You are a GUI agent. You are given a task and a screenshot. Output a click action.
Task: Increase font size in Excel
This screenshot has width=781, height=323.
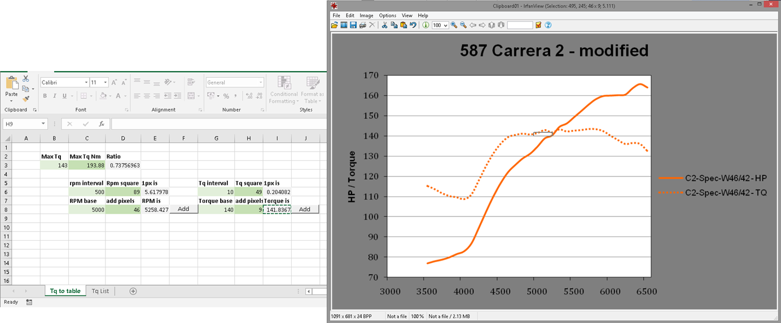(114, 82)
